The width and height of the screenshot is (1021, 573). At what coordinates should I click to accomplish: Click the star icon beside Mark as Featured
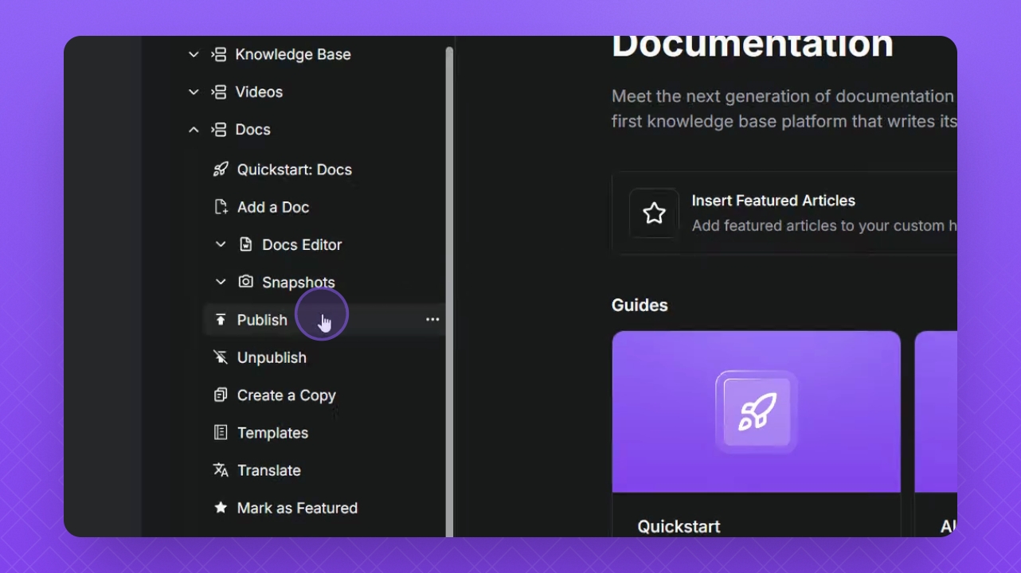coord(221,507)
